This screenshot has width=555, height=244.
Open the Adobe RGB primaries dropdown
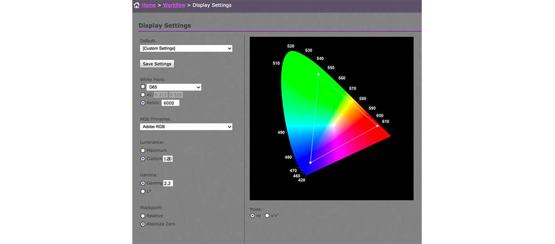click(x=186, y=126)
